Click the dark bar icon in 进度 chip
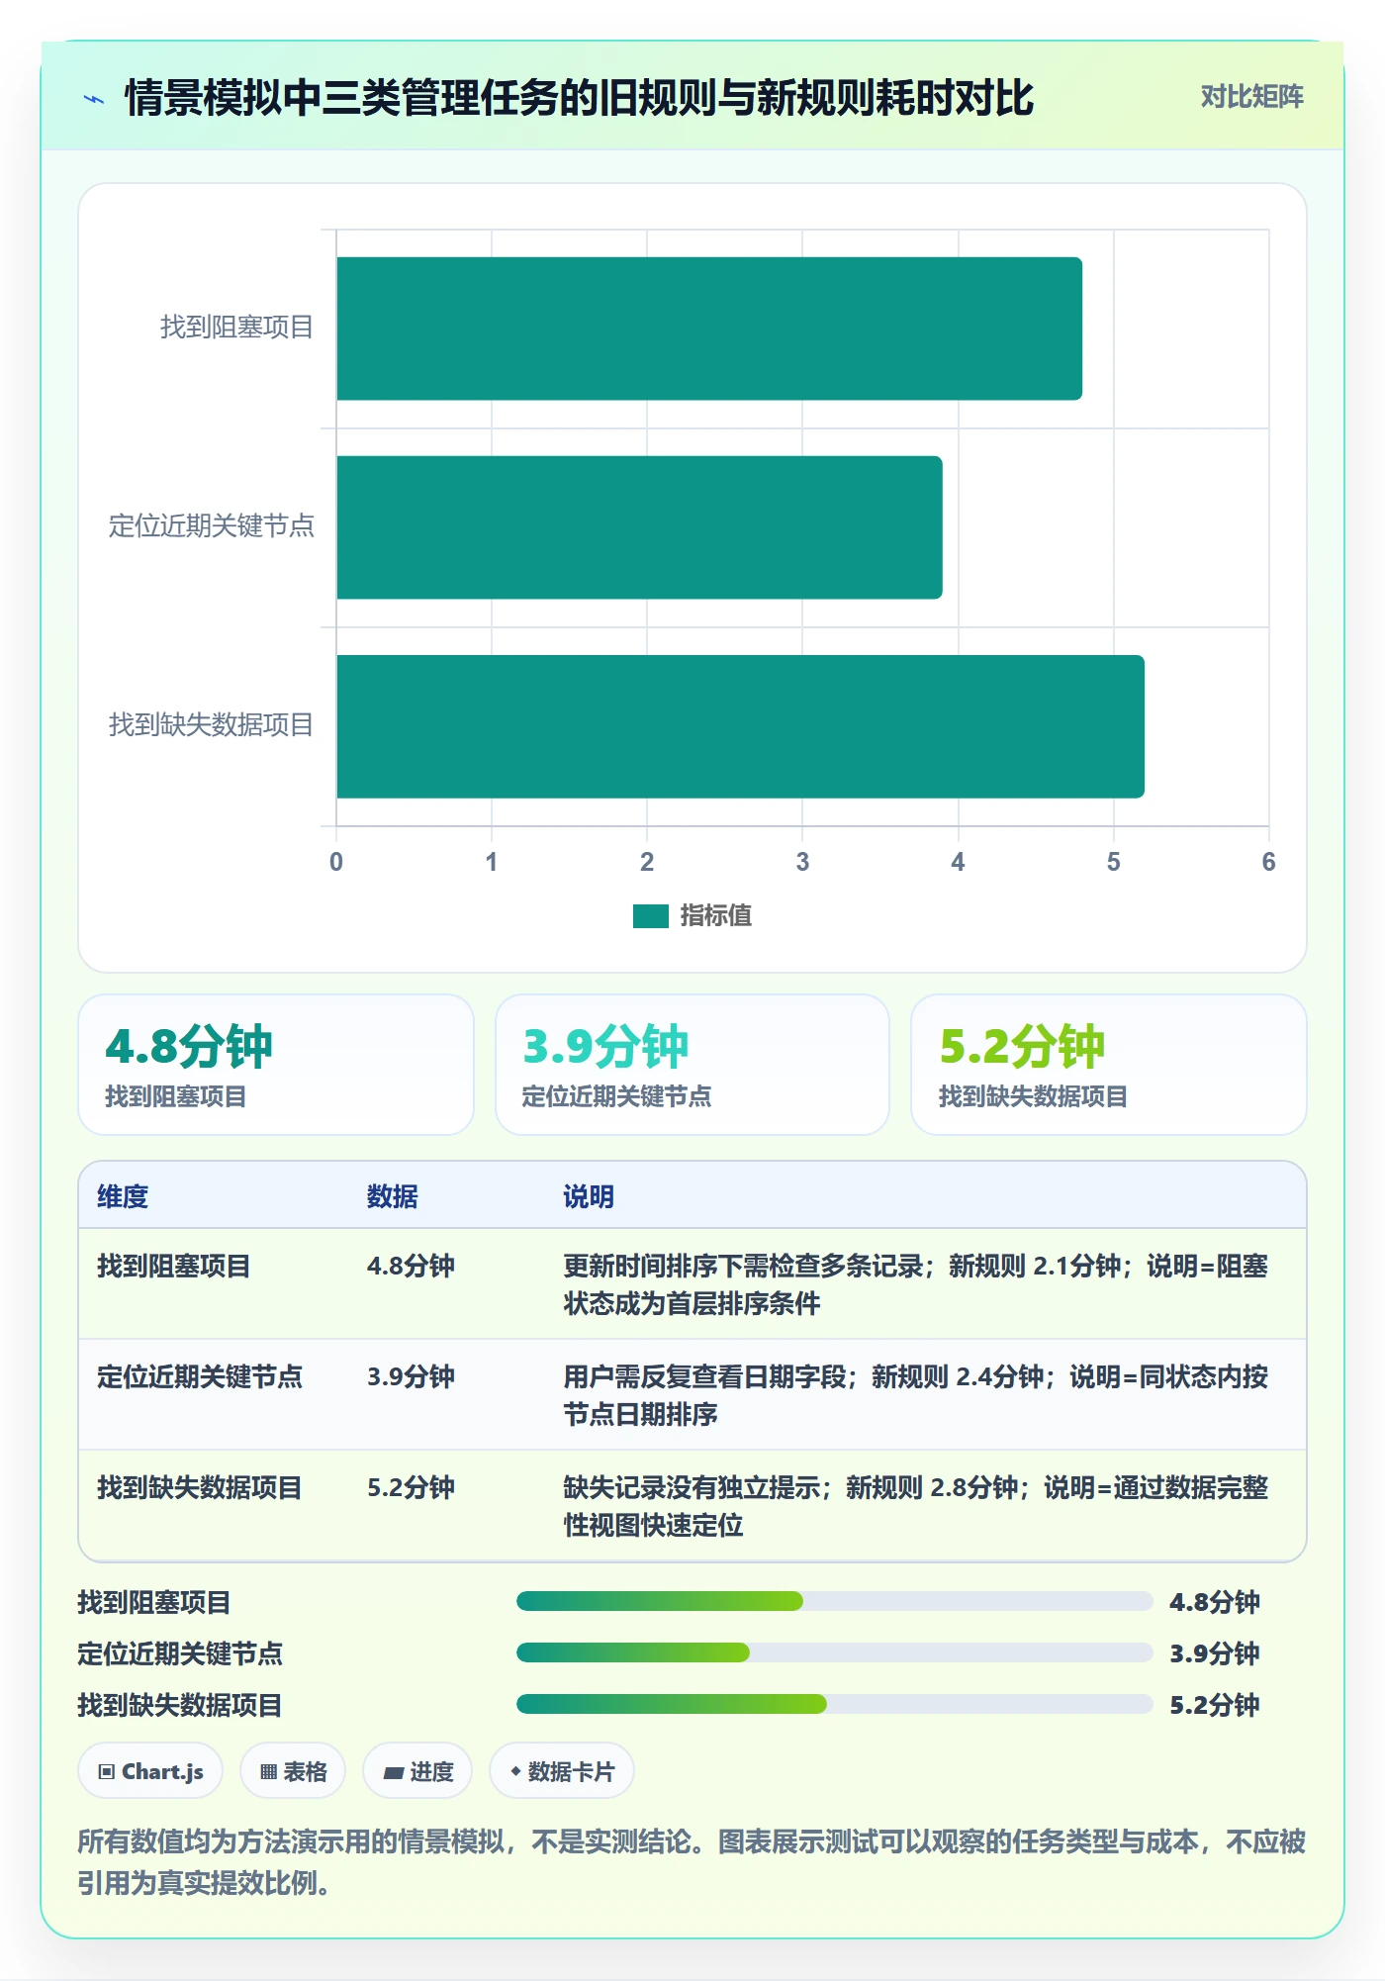 [x=393, y=1773]
